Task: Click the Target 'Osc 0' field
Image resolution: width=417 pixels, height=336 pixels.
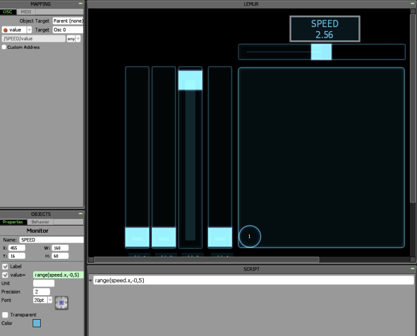Action: click(67, 30)
